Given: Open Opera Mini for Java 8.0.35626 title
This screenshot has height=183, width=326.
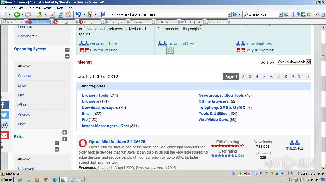Looking at the screenshot, I should (117, 142).
